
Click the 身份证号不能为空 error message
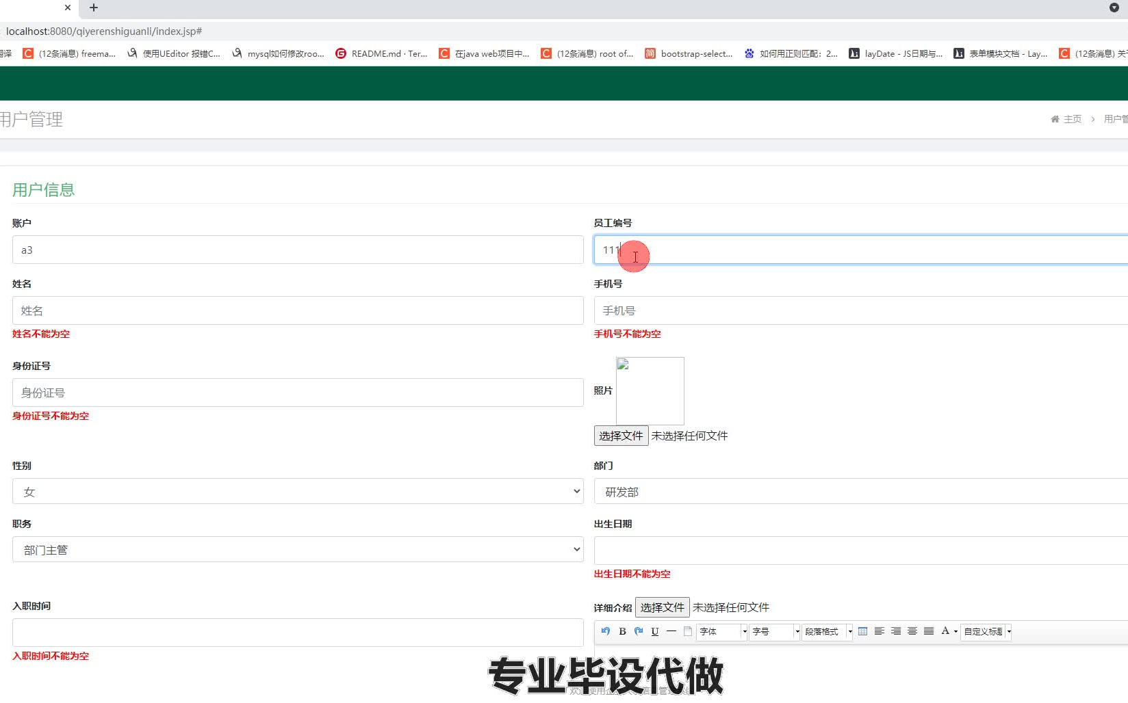click(51, 416)
